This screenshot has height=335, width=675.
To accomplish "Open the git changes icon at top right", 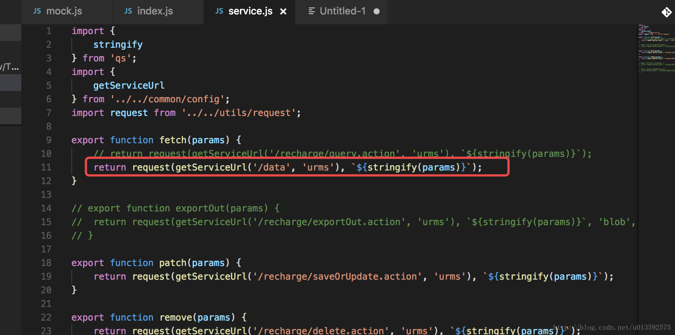I will pos(667,12).
